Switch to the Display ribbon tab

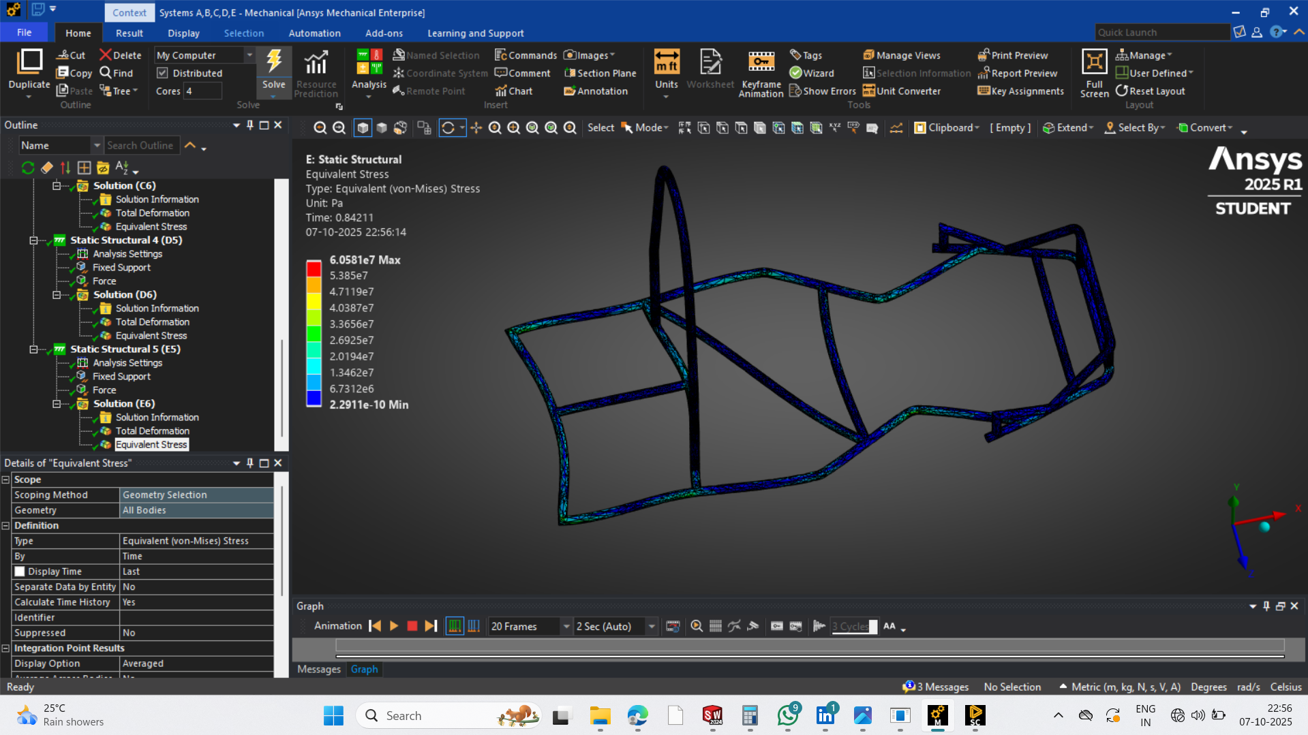click(183, 33)
